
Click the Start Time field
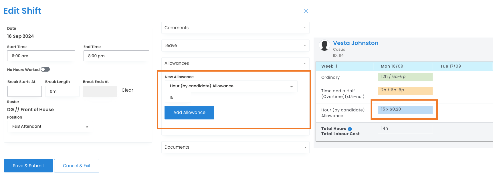(41, 56)
